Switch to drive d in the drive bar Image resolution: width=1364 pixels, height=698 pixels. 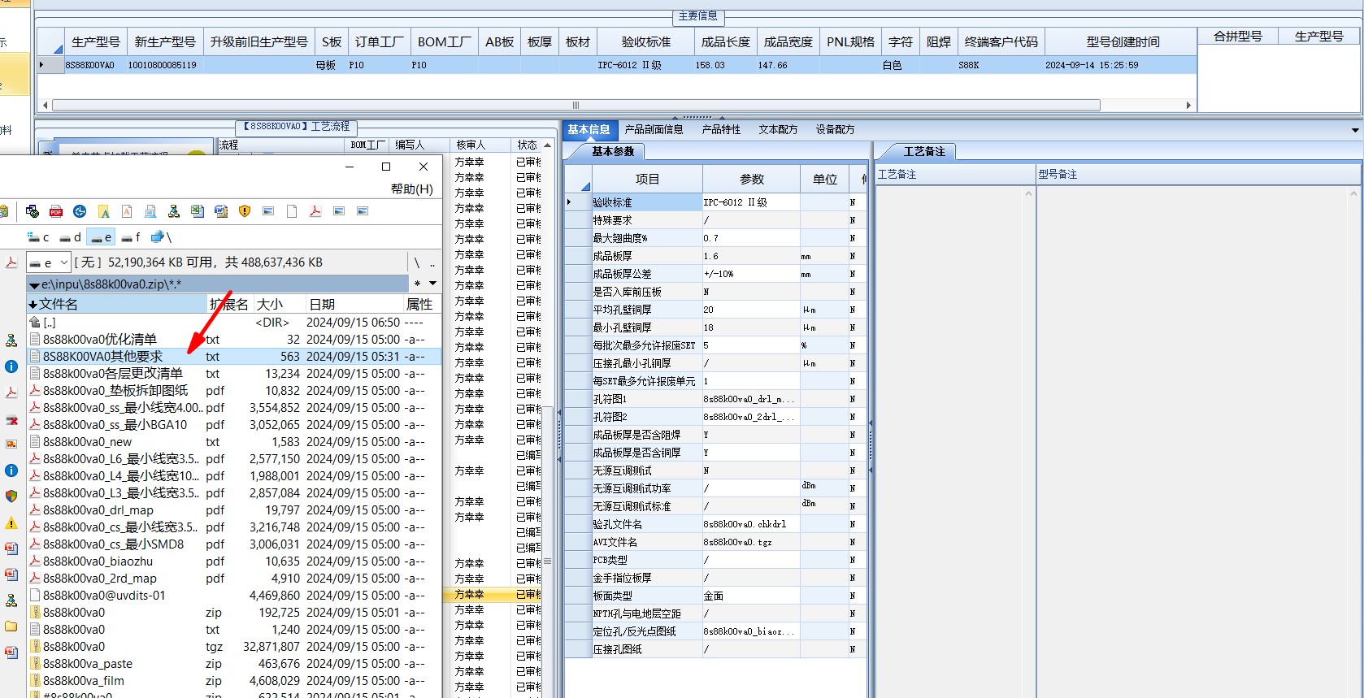click(70, 237)
